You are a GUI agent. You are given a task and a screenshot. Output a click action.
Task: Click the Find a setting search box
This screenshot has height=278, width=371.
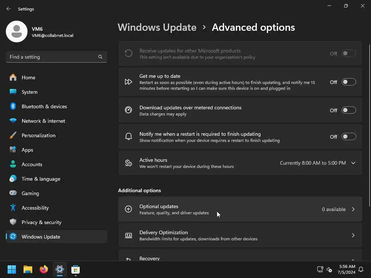pos(57,57)
